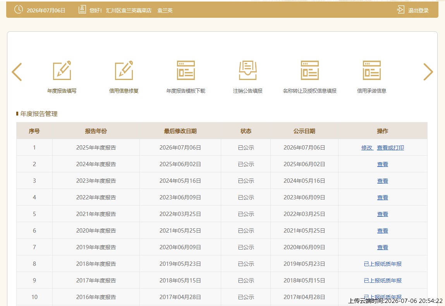Click 查看或打印 for the 2025 report
The height and width of the screenshot is (306, 445).
pos(390,148)
